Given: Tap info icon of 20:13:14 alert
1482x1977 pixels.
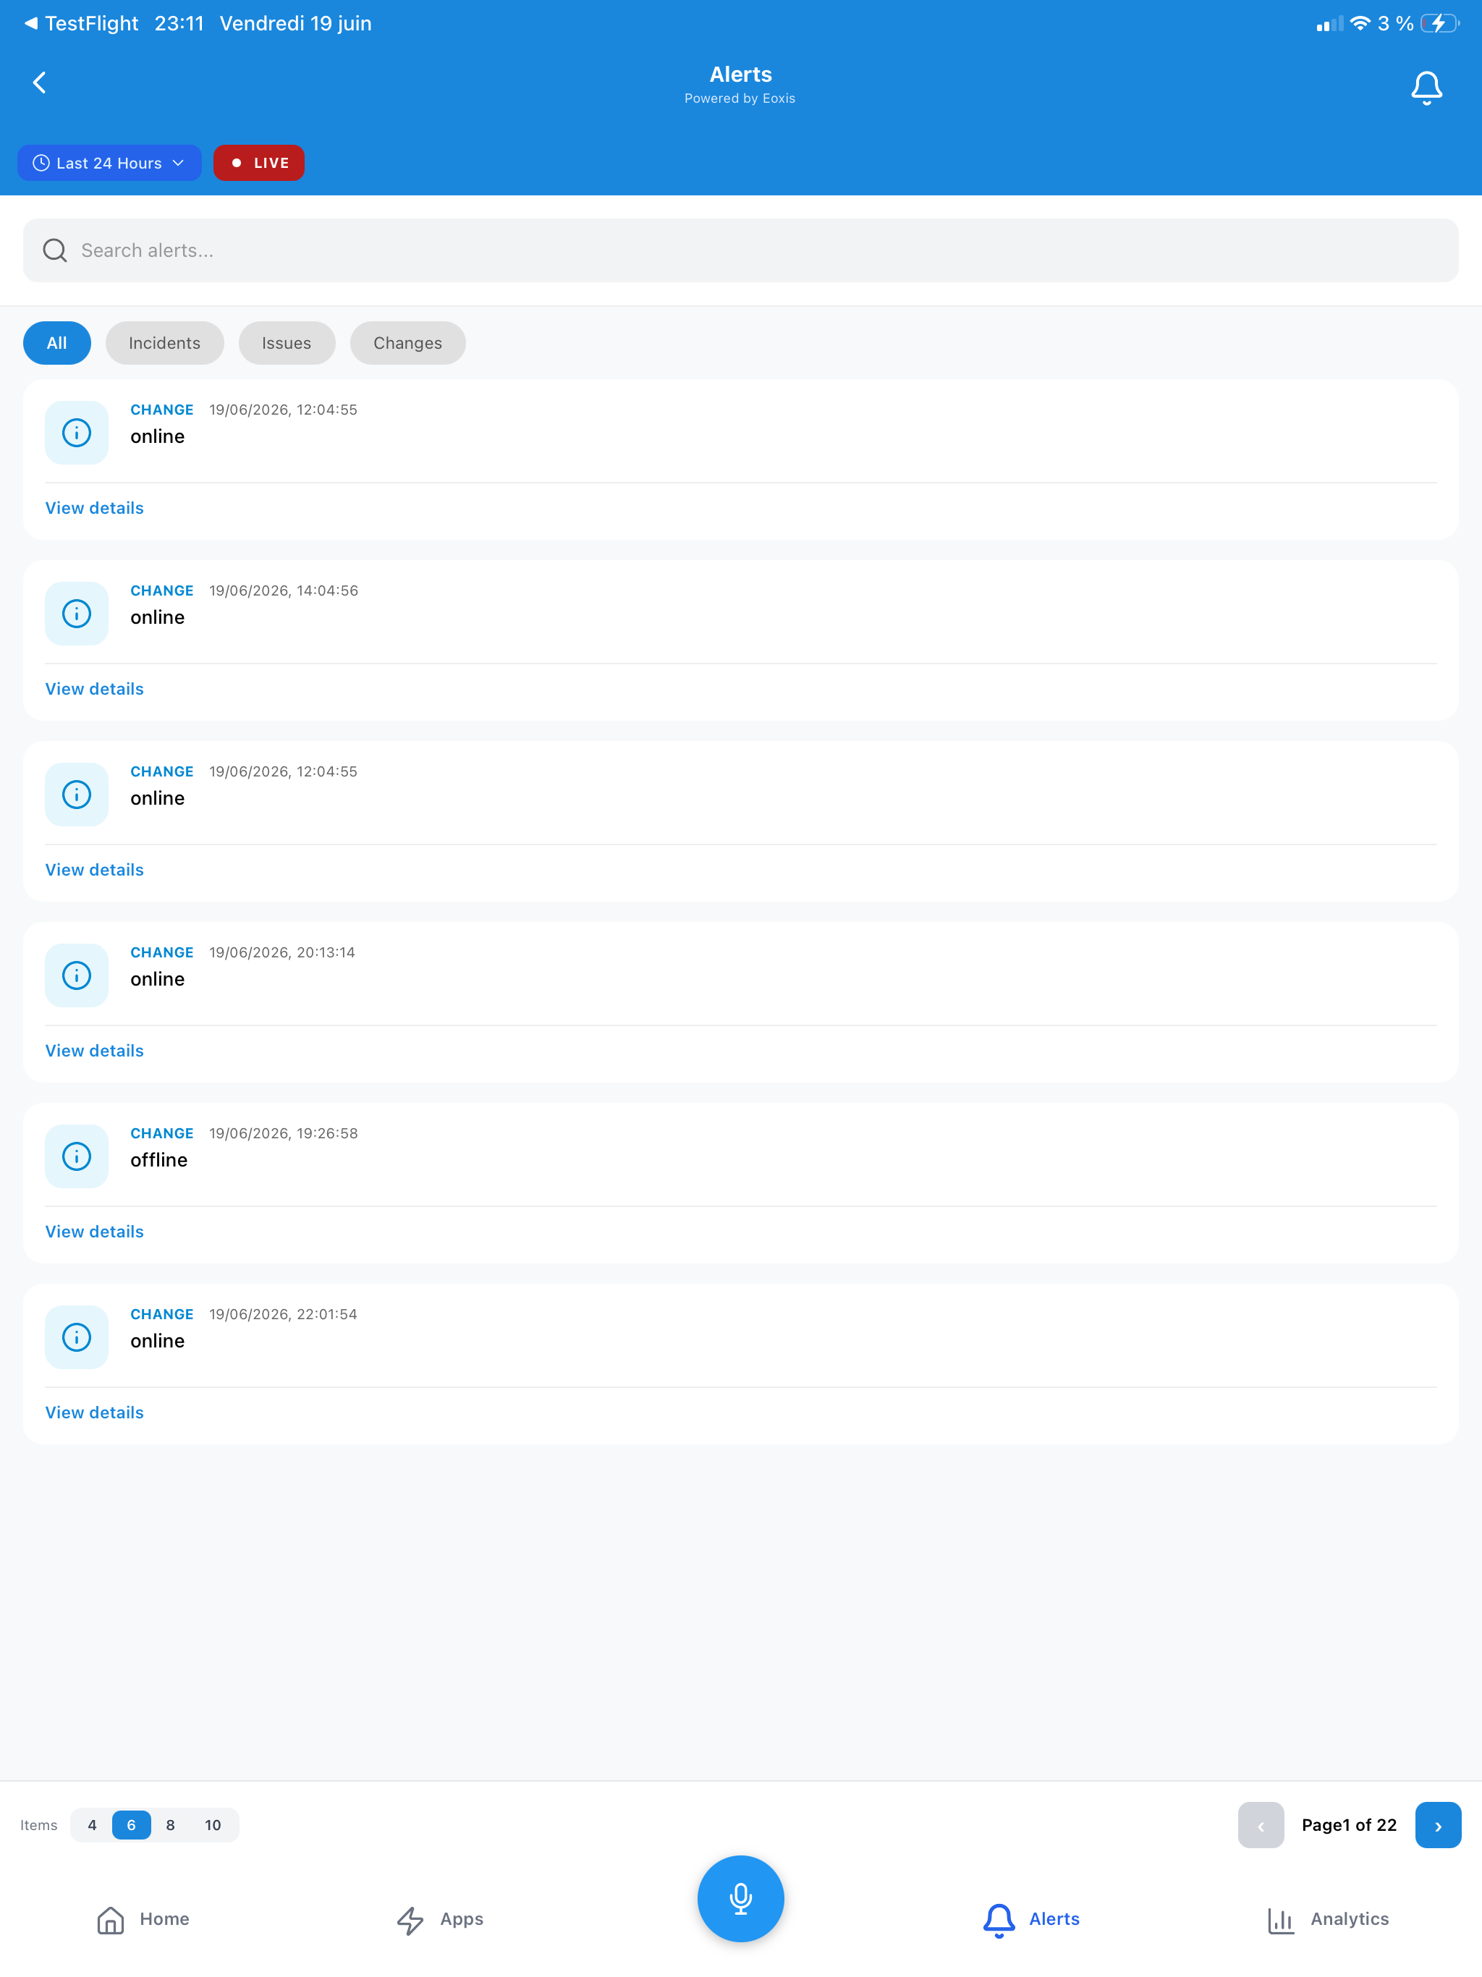Looking at the screenshot, I should point(77,975).
